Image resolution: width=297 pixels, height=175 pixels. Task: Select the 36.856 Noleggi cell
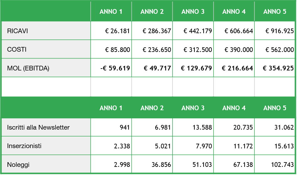click(152, 164)
